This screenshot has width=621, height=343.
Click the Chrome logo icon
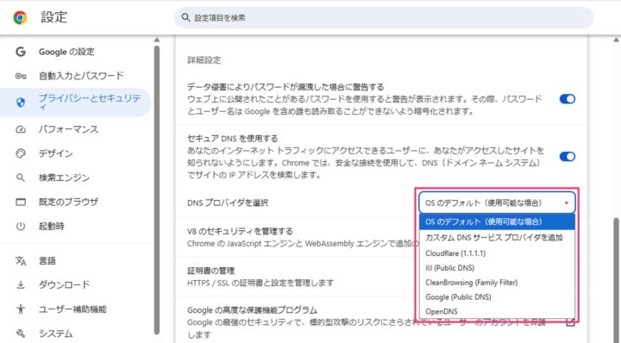pyautogui.click(x=20, y=18)
